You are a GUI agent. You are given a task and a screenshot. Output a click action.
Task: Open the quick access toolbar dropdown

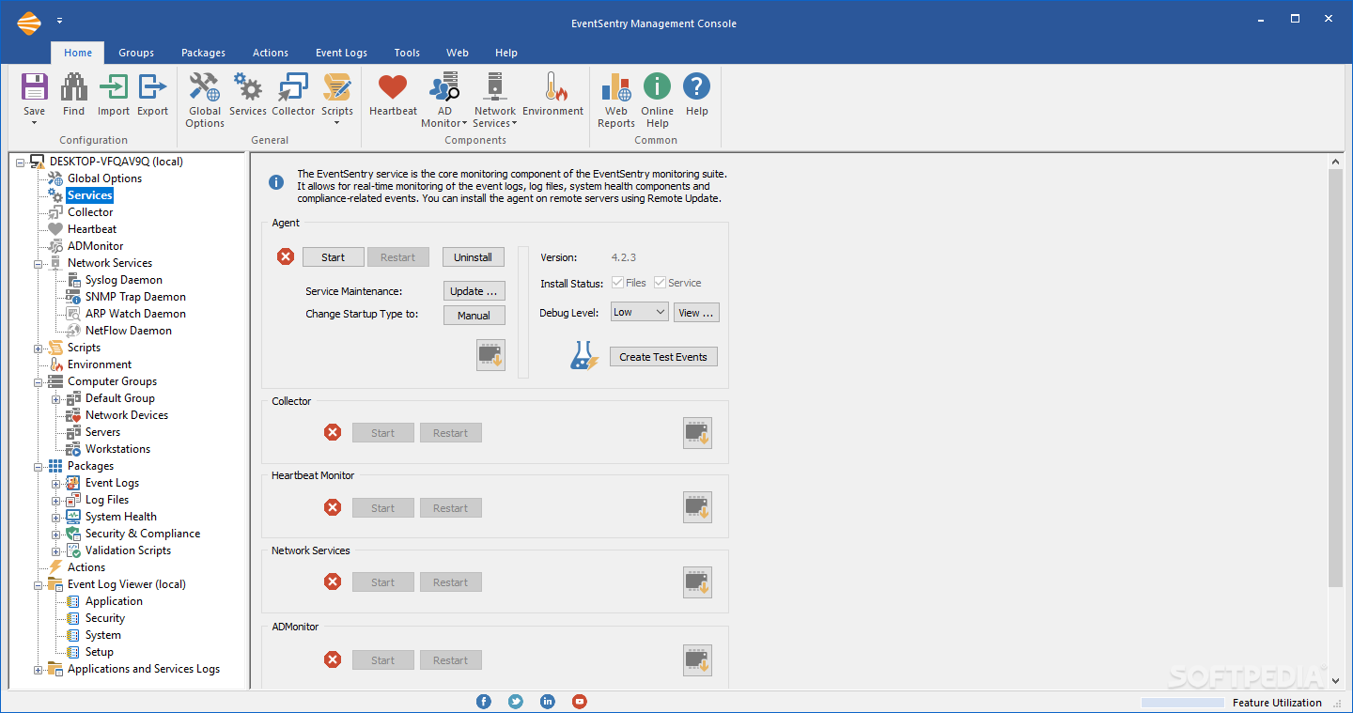click(60, 20)
